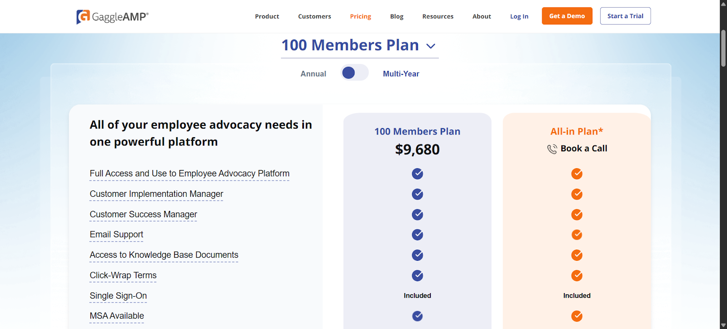Click Access to Knowledge Base Documents label
The height and width of the screenshot is (329, 727).
pyautogui.click(x=164, y=255)
